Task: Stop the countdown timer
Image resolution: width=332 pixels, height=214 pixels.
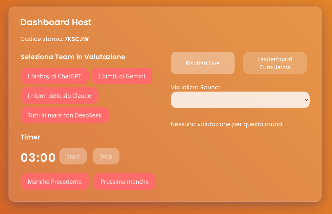Action: (106, 156)
